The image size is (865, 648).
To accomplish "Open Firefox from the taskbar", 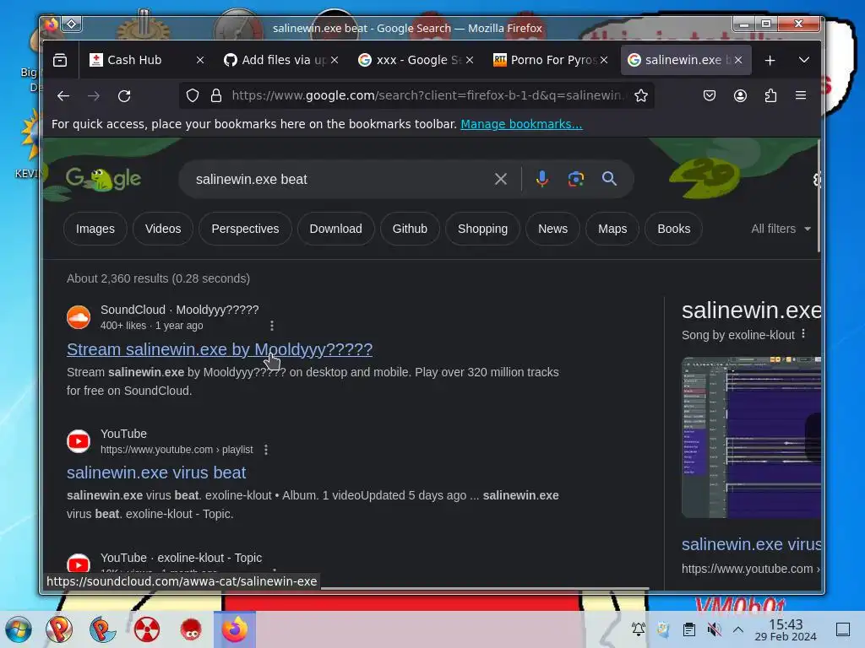I will (235, 629).
